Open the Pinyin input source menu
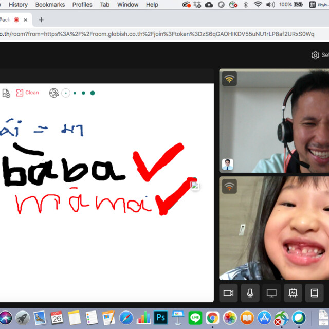 [x=319, y=5]
